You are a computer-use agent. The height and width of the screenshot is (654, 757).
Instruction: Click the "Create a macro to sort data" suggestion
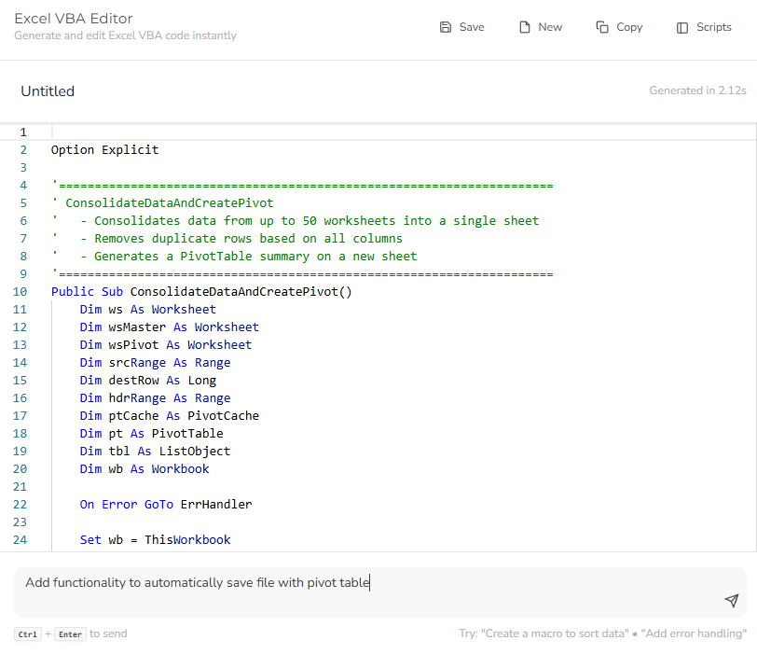pos(558,633)
